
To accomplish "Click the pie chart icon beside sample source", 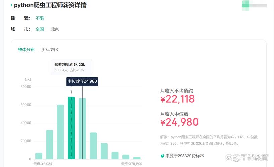I will pos(162,156).
